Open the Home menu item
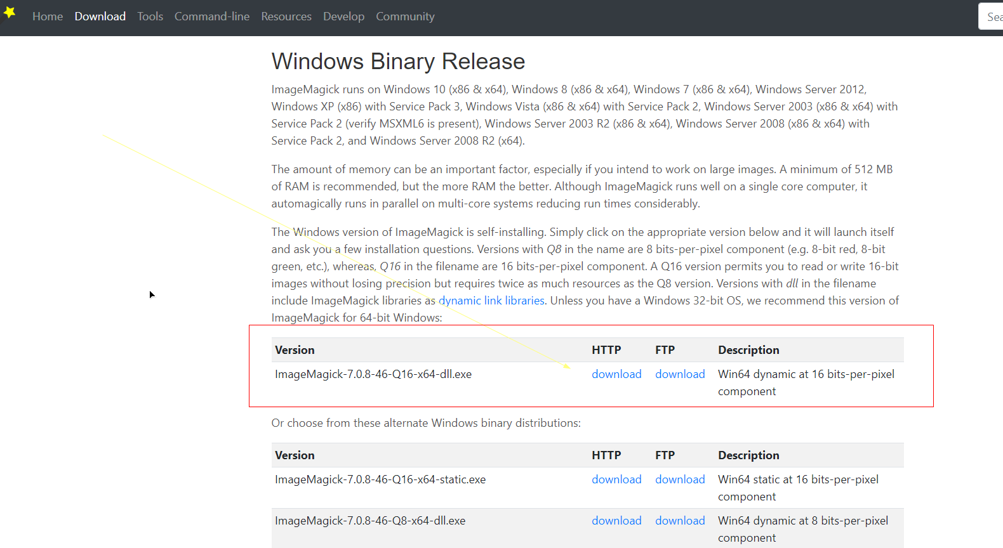The height and width of the screenshot is (548, 1003). coord(48,16)
